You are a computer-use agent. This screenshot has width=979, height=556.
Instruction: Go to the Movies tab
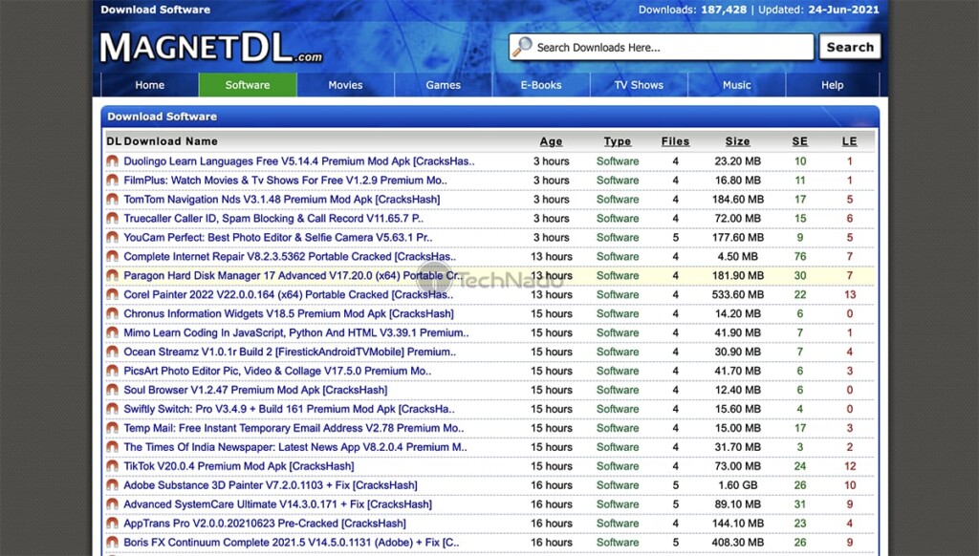coord(345,85)
